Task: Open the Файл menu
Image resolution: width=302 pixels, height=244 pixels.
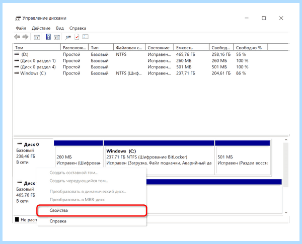Action: pos(21,28)
